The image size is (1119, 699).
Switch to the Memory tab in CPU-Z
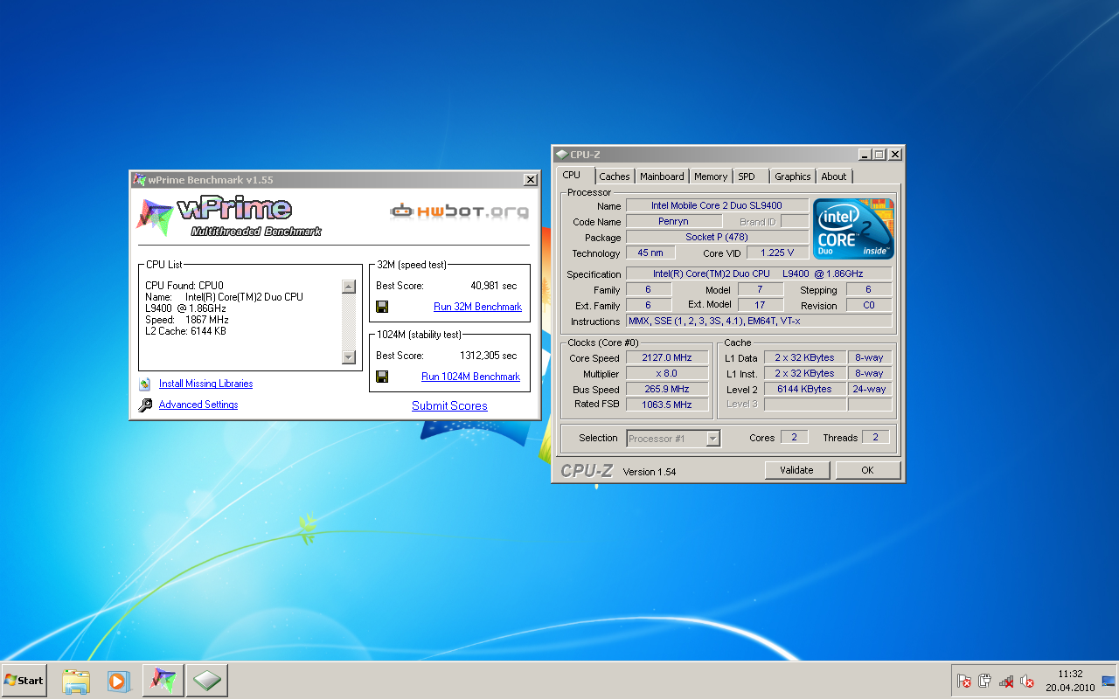(711, 176)
